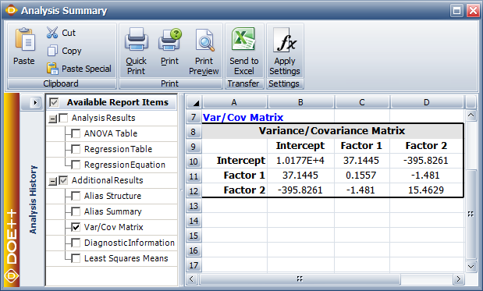Expand the Analysis History panel arrow
Viewport: 483px width, 291px height.
(x=35, y=102)
